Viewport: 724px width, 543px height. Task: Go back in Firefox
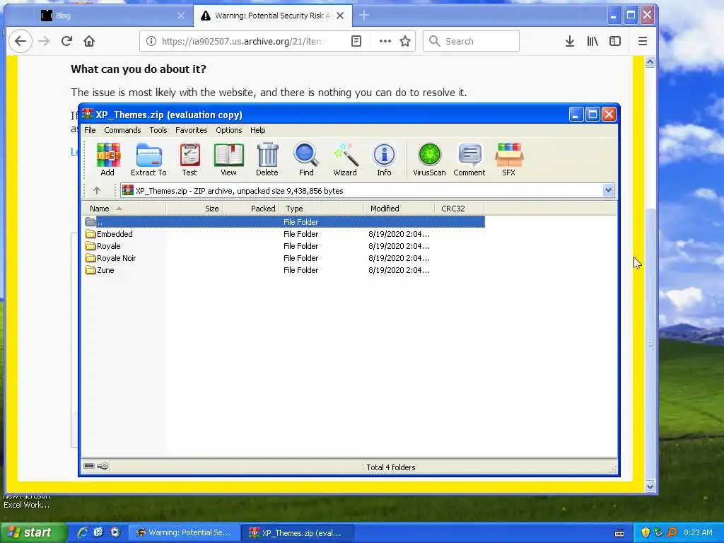pyautogui.click(x=21, y=41)
